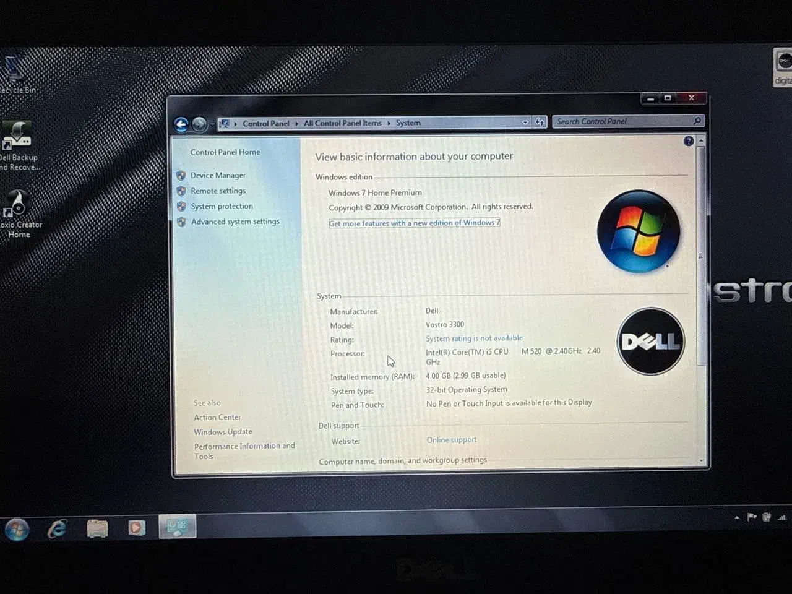
Task: Go to Control Panel Home
Action: click(x=225, y=152)
